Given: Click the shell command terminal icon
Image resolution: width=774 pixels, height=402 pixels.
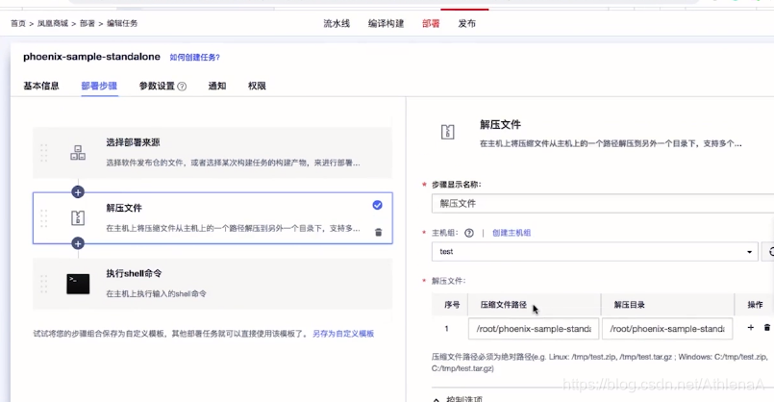Looking at the screenshot, I should pos(78,284).
